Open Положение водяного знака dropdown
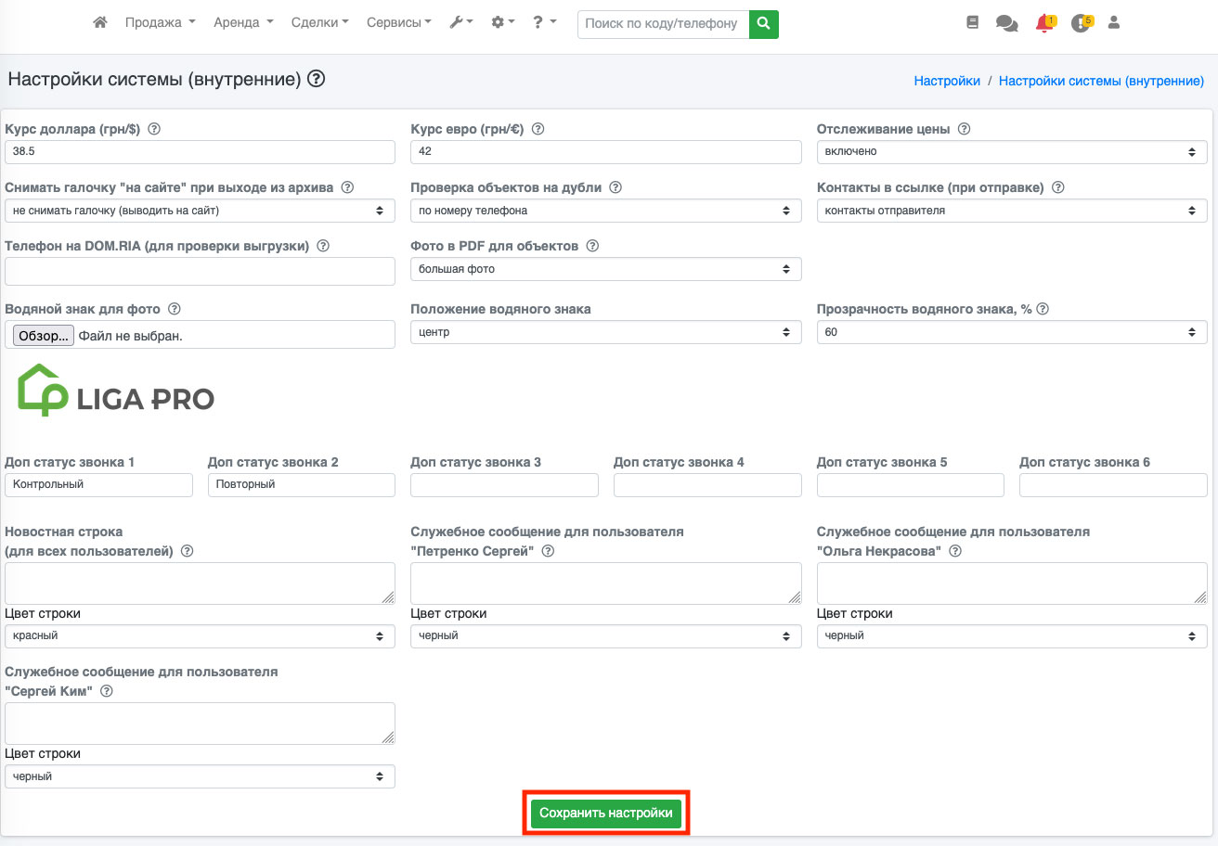 coord(605,332)
